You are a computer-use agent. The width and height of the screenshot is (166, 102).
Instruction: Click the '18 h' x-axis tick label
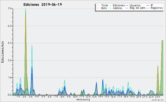[x=126, y=96]
